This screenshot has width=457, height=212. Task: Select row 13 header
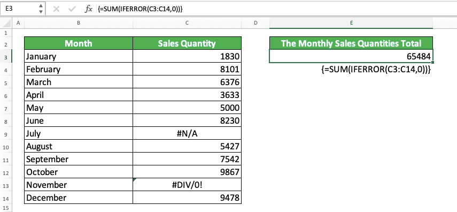click(x=6, y=185)
